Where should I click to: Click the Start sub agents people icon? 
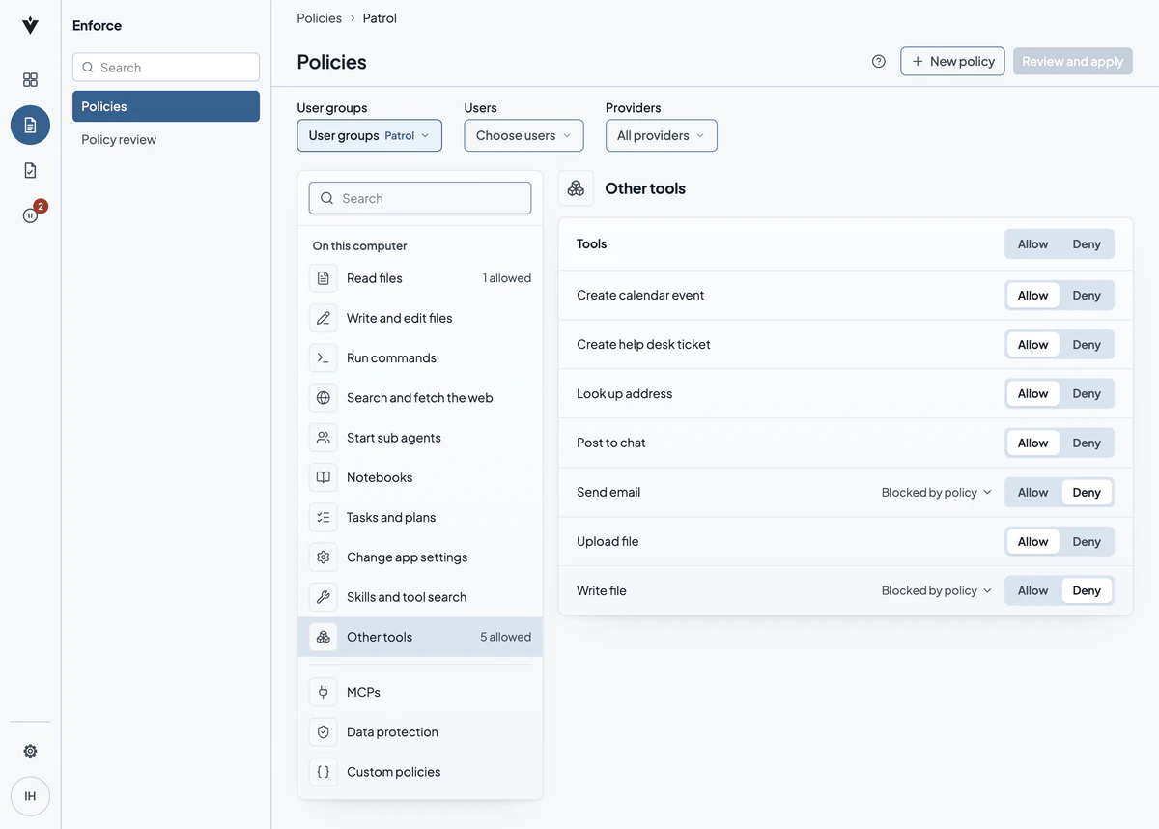324,438
